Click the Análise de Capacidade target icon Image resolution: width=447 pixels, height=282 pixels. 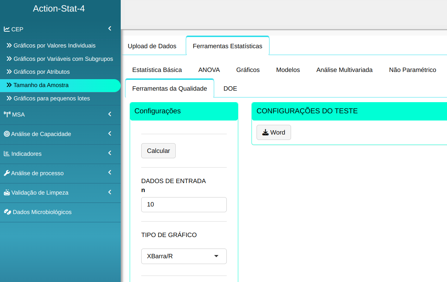tap(7, 134)
